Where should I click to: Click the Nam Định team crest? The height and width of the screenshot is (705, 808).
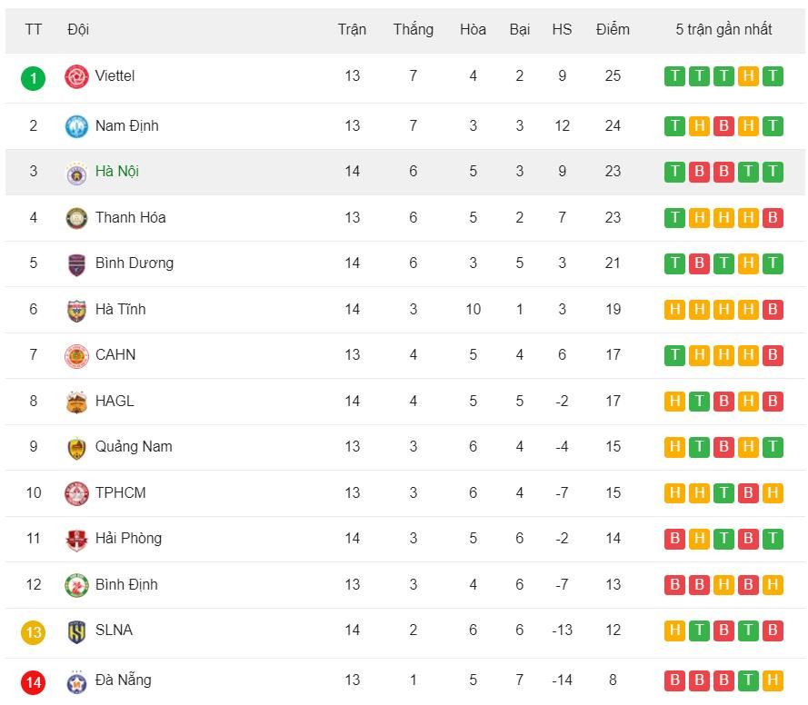pos(76,126)
